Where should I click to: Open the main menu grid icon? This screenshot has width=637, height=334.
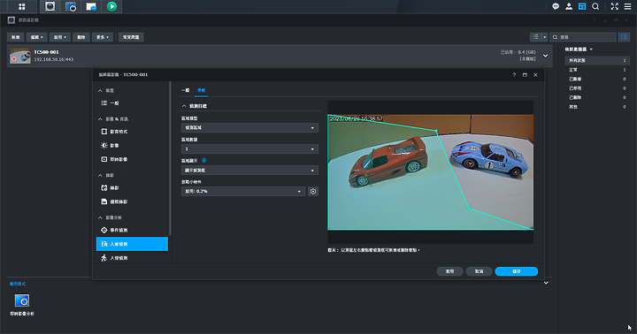coord(22,6)
